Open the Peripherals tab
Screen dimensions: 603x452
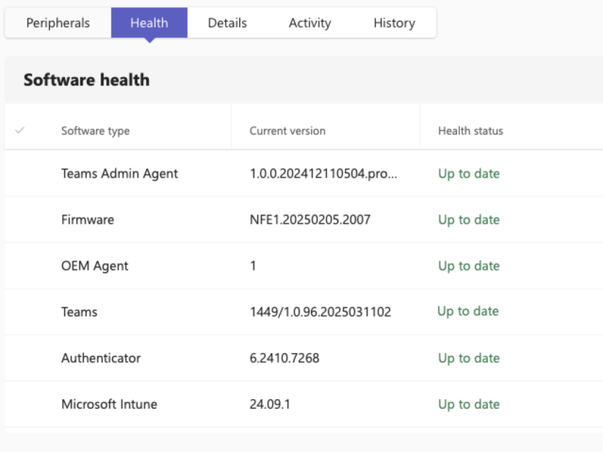click(x=56, y=22)
